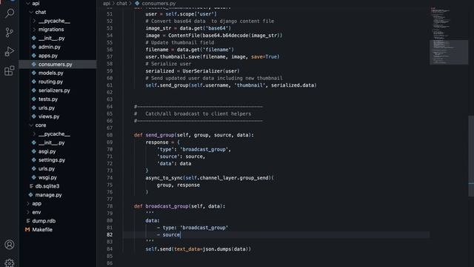The height and width of the screenshot is (267, 474).
Task: Expand __pycache__ folder under chat
Action: click(x=34, y=21)
